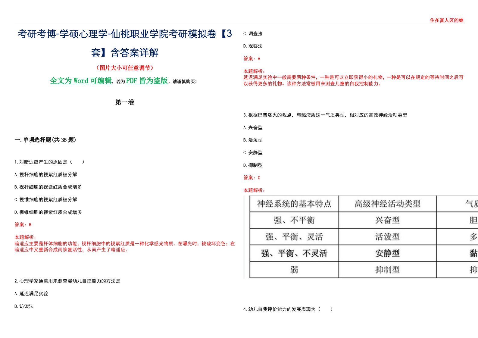This screenshot has height=338, width=478.
Task: Click question 3 about 巴普洛夫的观点
Action: (325, 115)
